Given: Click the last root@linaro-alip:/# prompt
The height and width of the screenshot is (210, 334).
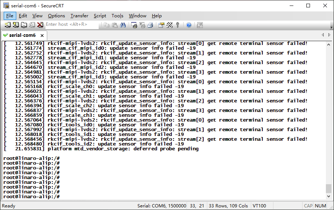Looking at the screenshot, I should point(31,197).
